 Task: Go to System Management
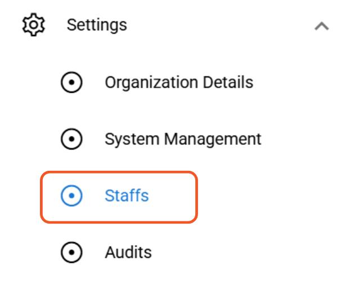click(182, 139)
